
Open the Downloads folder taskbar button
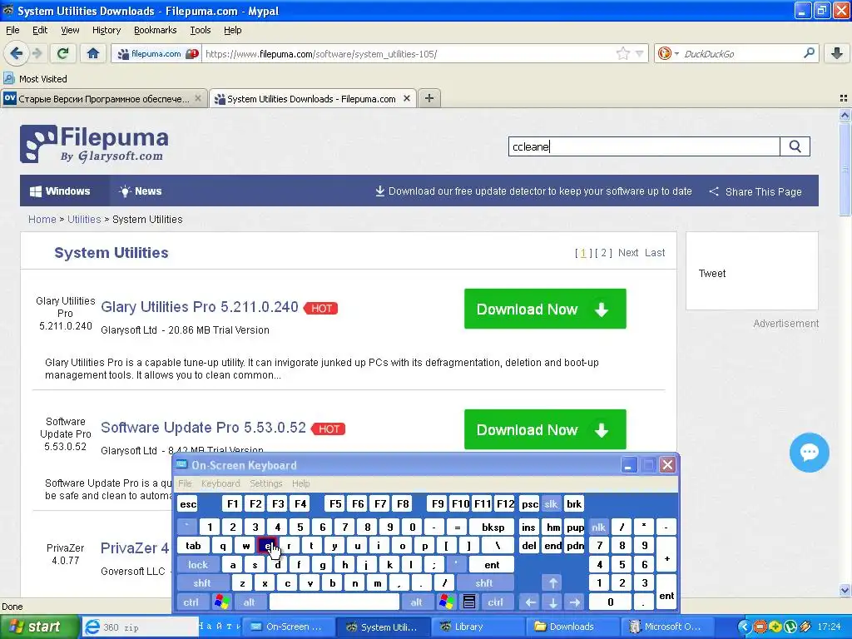tap(574, 627)
